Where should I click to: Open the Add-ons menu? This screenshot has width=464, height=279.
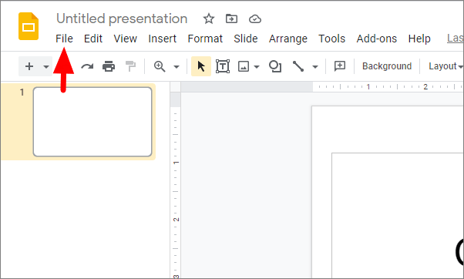click(377, 39)
